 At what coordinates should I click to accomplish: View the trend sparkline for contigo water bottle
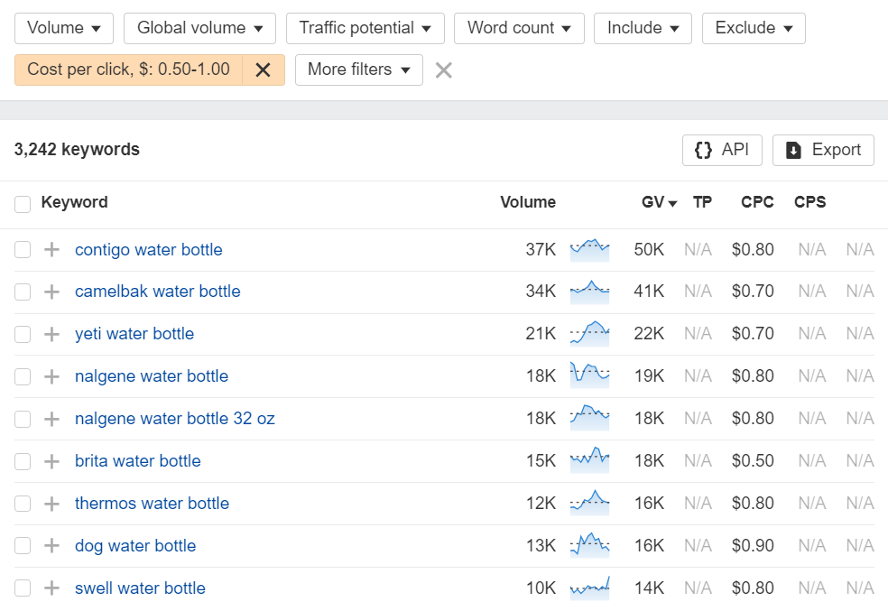click(x=589, y=250)
